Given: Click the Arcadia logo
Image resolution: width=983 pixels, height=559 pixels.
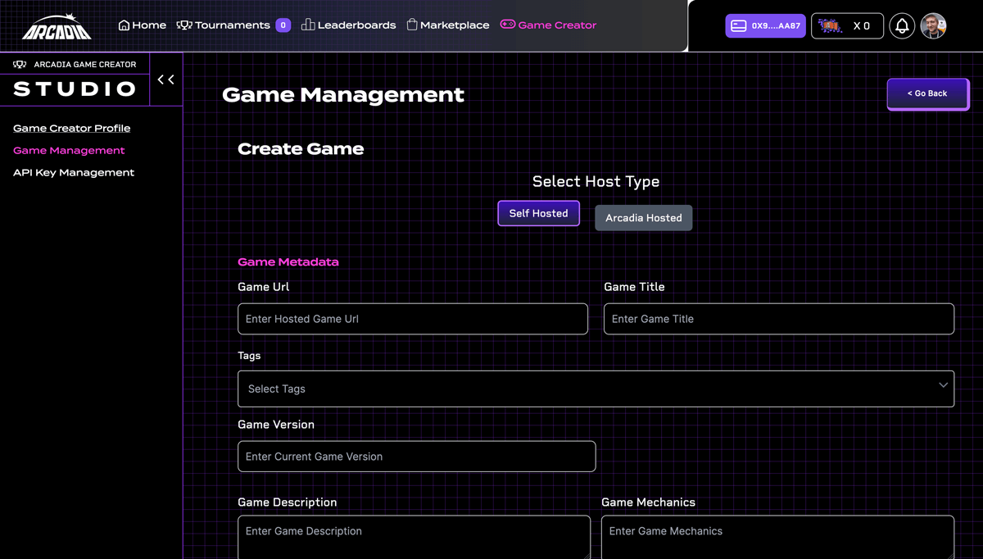Looking at the screenshot, I should tap(56, 25).
